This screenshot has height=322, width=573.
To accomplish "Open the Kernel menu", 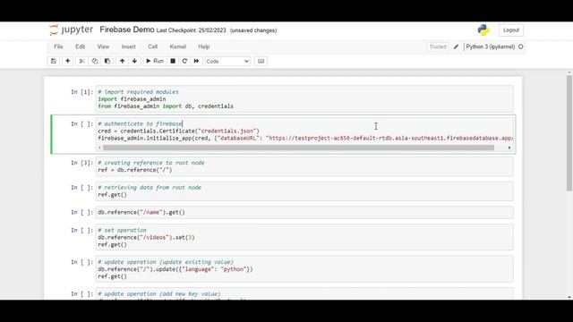I will (177, 47).
